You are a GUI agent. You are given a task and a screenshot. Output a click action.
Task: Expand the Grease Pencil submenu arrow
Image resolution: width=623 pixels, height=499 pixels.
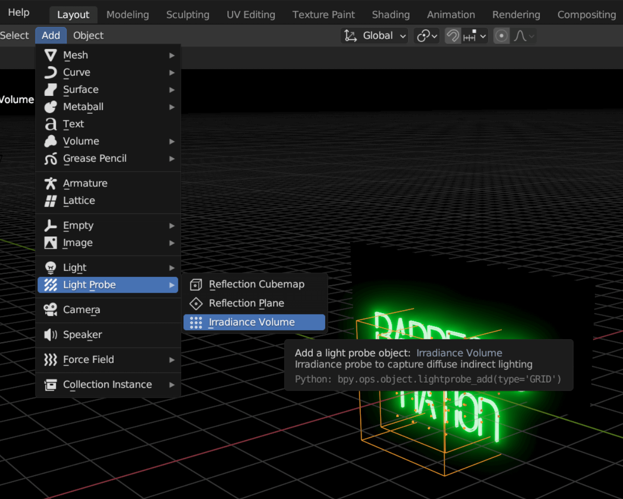[172, 159]
